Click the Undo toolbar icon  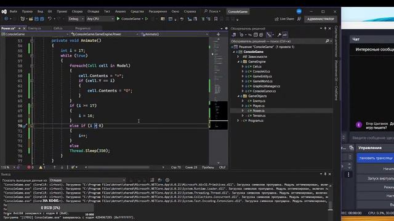(x=50, y=19)
